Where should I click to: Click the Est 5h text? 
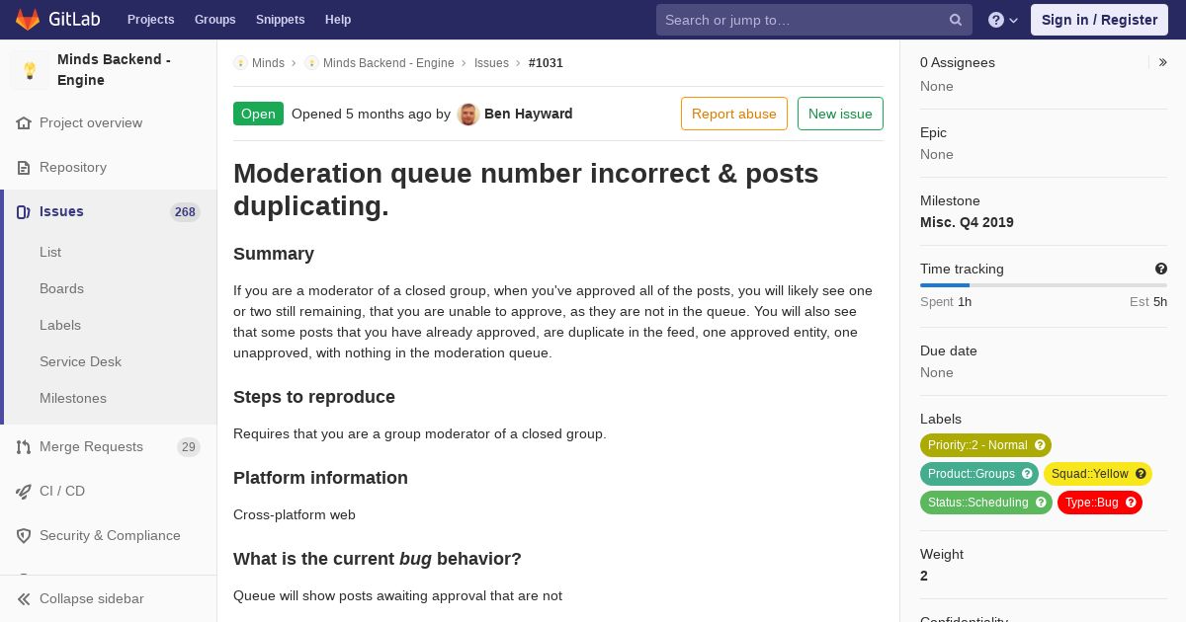pyautogui.click(x=1148, y=301)
